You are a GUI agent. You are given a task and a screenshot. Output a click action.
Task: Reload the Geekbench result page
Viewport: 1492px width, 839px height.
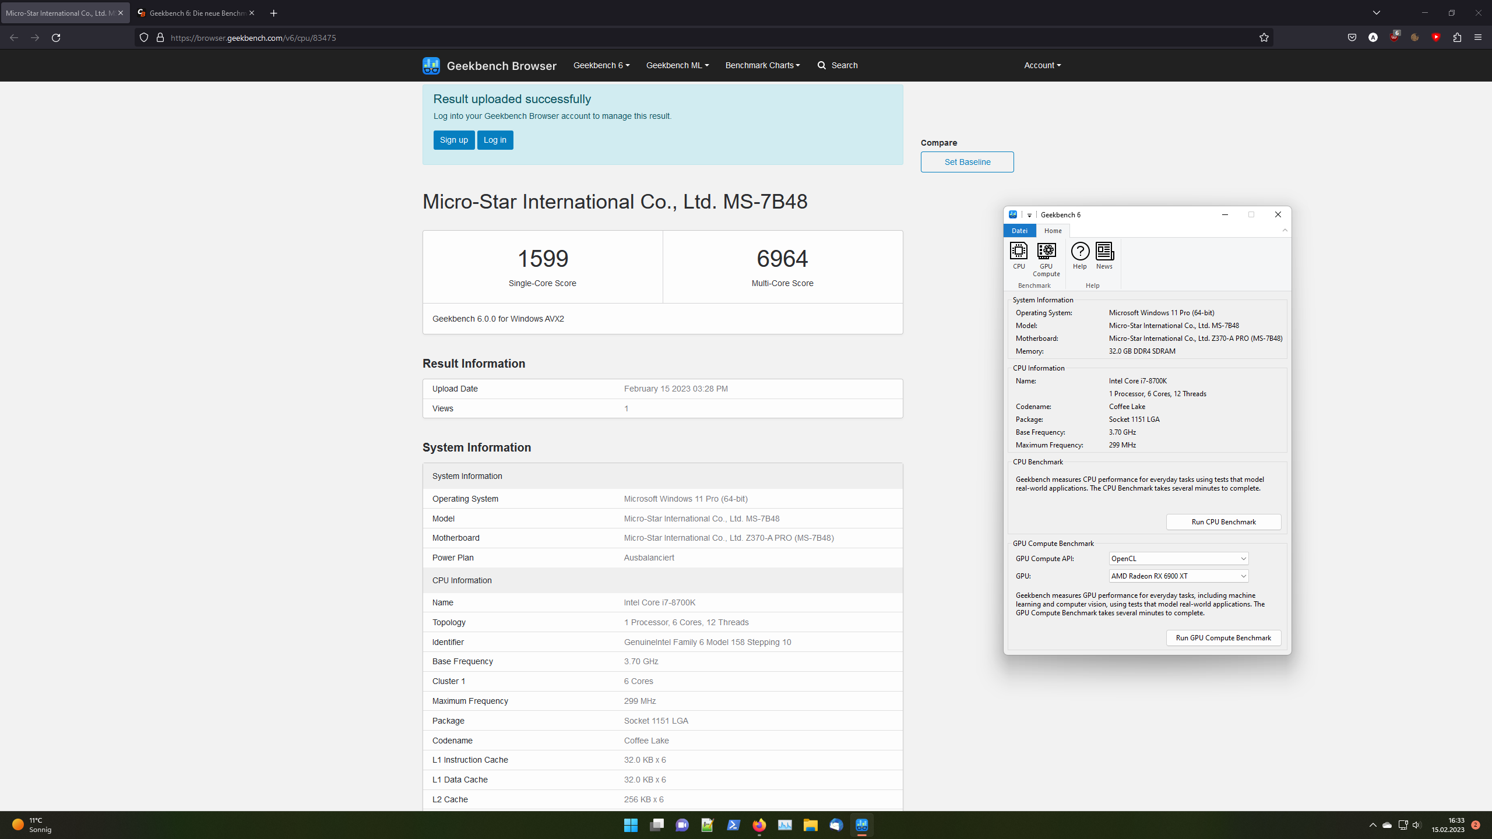[56, 38]
